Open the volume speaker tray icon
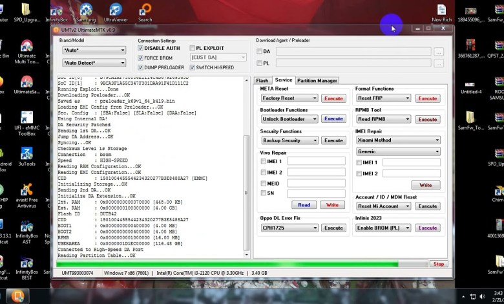This screenshot has height=304, width=504. click(x=482, y=297)
